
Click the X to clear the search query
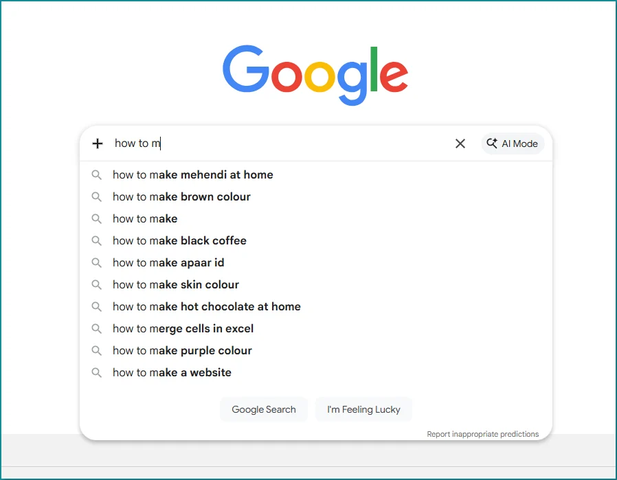(x=460, y=143)
